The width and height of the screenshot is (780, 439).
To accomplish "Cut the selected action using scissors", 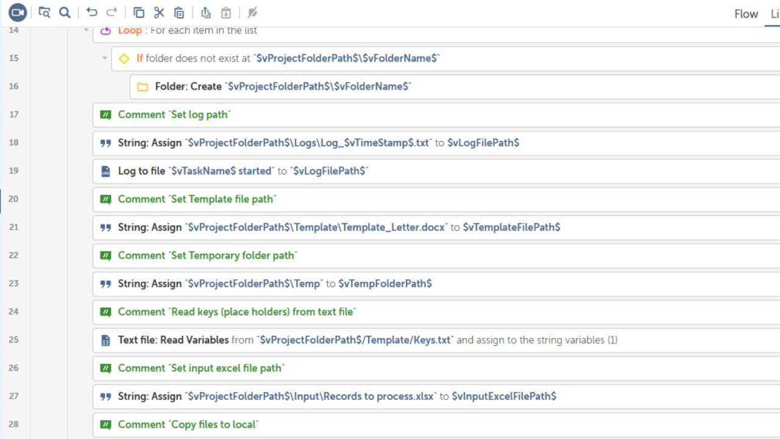I will point(159,12).
